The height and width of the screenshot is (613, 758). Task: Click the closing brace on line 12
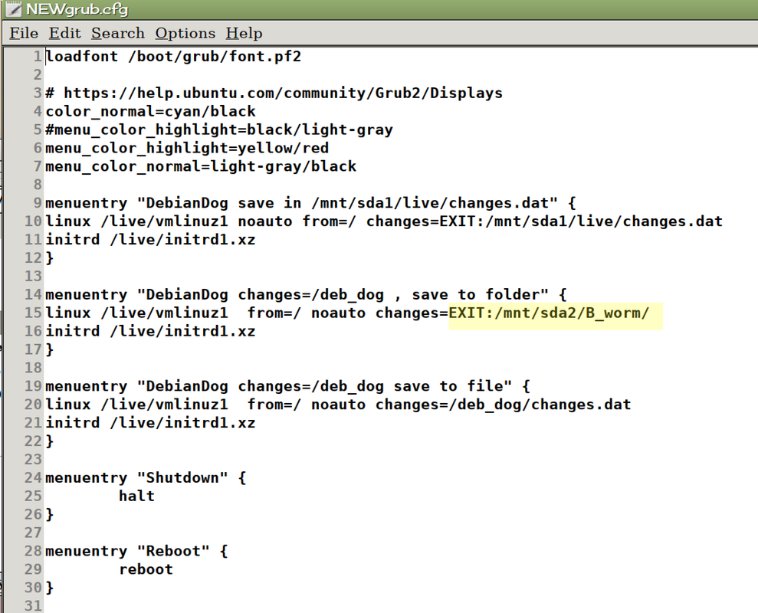click(x=49, y=258)
